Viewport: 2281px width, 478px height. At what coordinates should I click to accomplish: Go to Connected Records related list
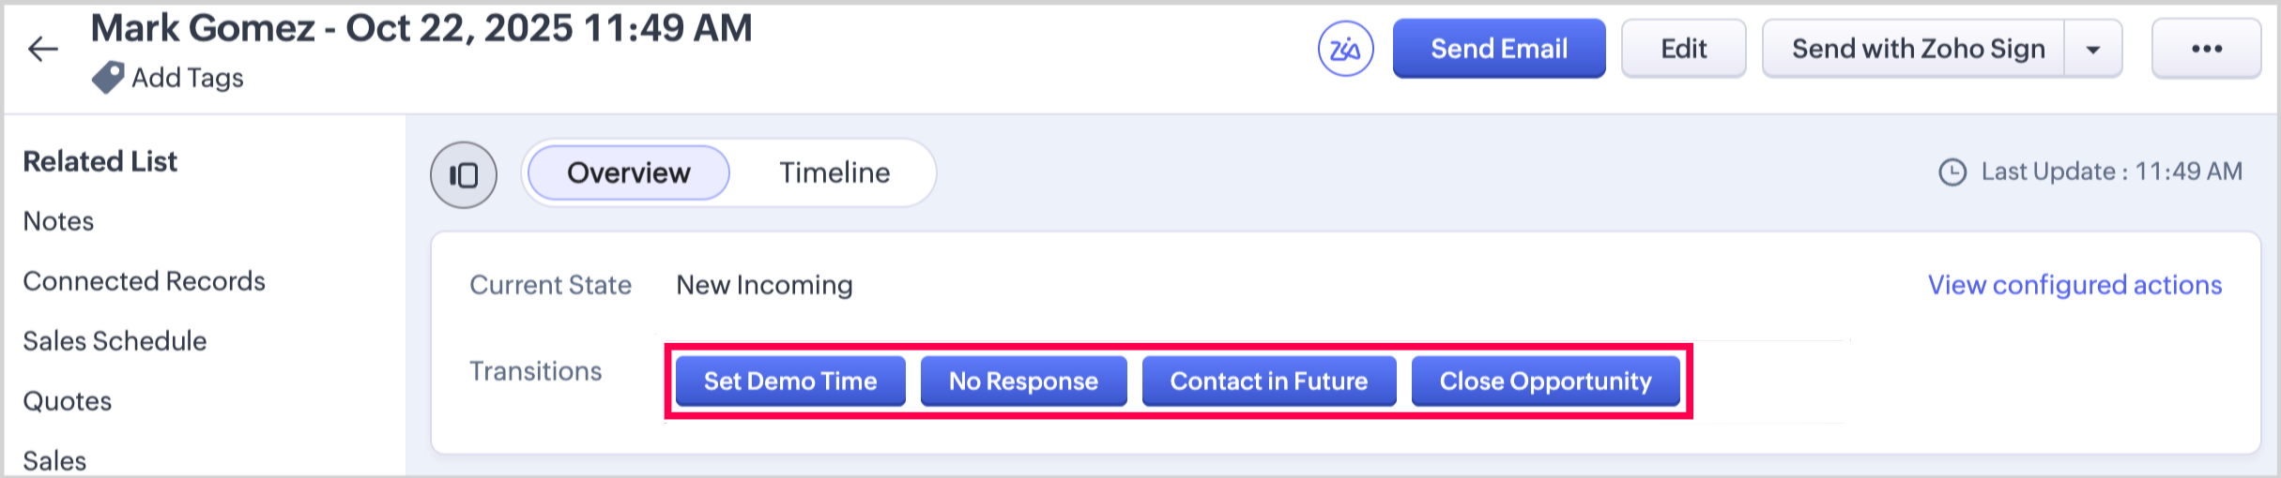pos(144,281)
